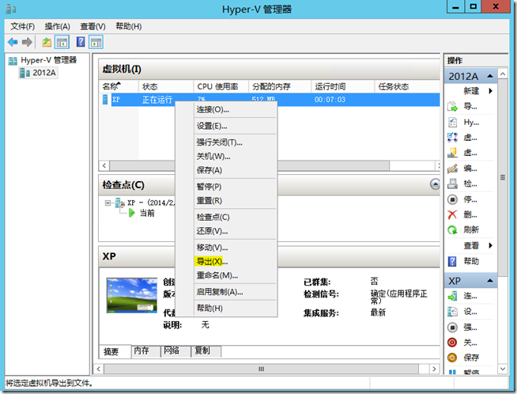This screenshot has width=517, height=394.
Task: Open Hyper-V settings icon labeled Hy...
Action: pos(452,122)
